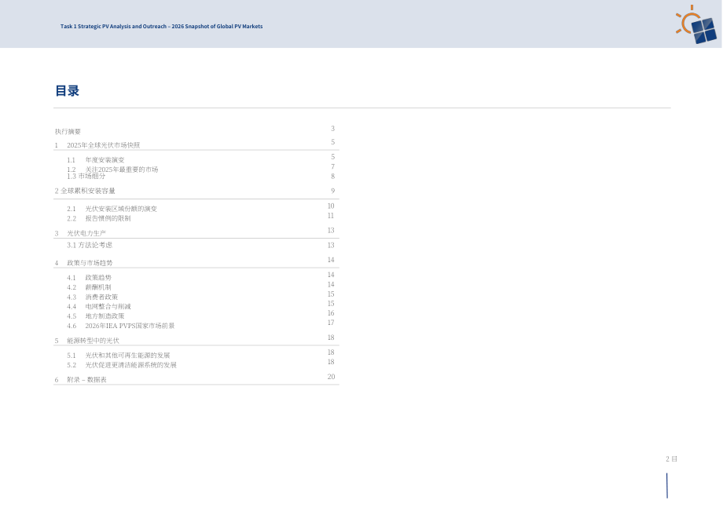Click the IEA PVPS sun and panel logo
This screenshot has width=723, height=511.
696,24
